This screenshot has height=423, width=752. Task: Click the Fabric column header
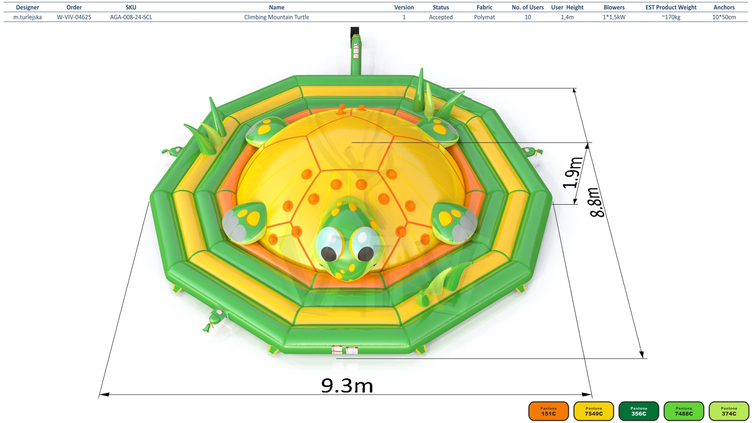pos(484,7)
